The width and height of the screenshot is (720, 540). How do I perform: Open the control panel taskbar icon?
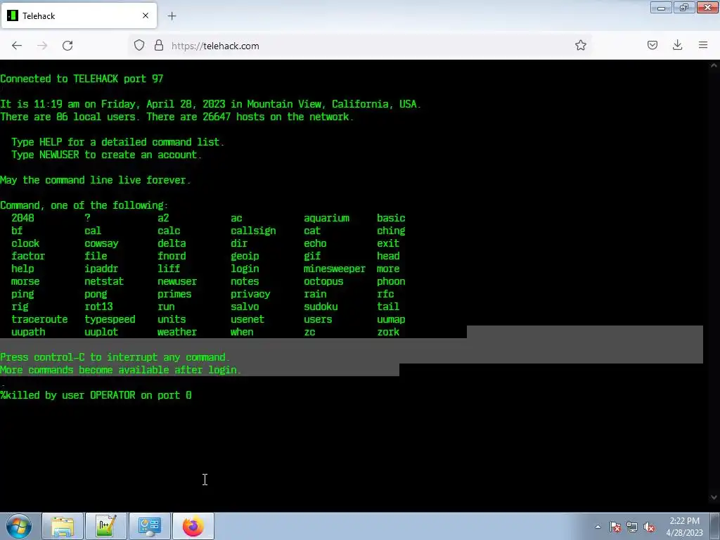coord(150,526)
